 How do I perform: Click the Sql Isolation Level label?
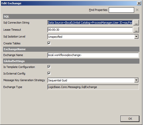(14, 37)
